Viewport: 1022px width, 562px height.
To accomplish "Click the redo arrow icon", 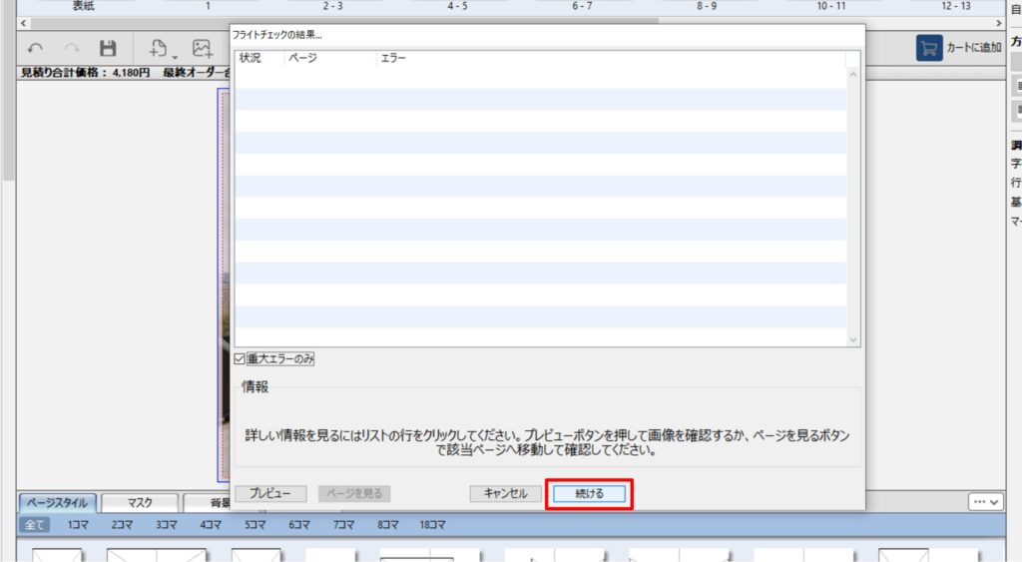I will pyautogui.click(x=72, y=48).
